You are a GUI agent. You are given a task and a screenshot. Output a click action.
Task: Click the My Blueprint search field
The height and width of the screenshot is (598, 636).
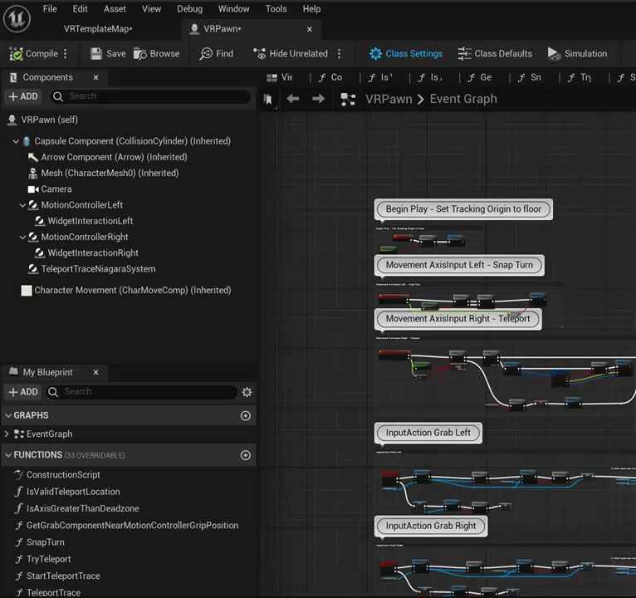[141, 392]
